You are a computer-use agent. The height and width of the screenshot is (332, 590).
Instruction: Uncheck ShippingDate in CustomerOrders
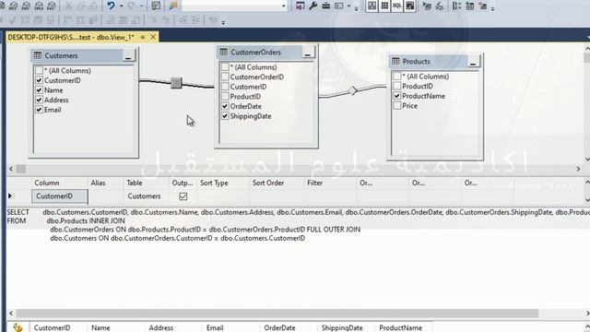click(225, 116)
